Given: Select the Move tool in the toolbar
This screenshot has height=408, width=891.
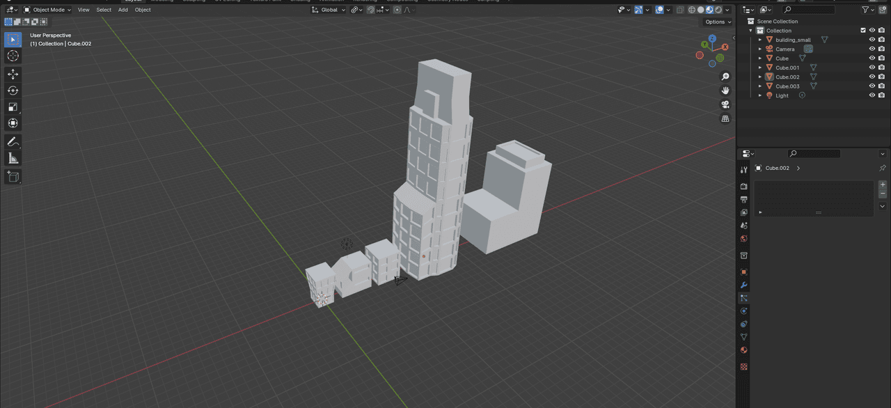Looking at the screenshot, I should tap(13, 74).
